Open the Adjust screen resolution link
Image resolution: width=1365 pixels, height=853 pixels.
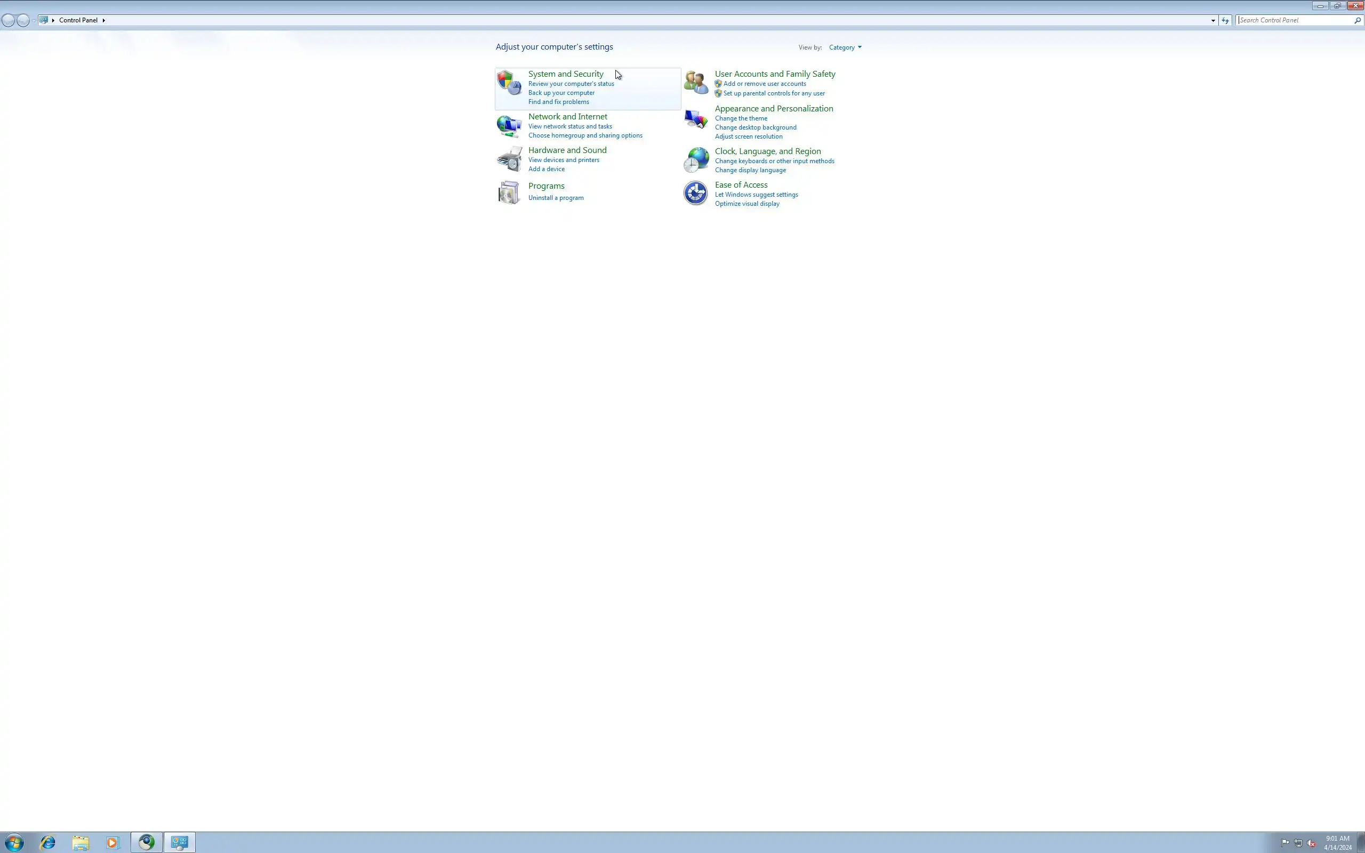[x=749, y=136]
